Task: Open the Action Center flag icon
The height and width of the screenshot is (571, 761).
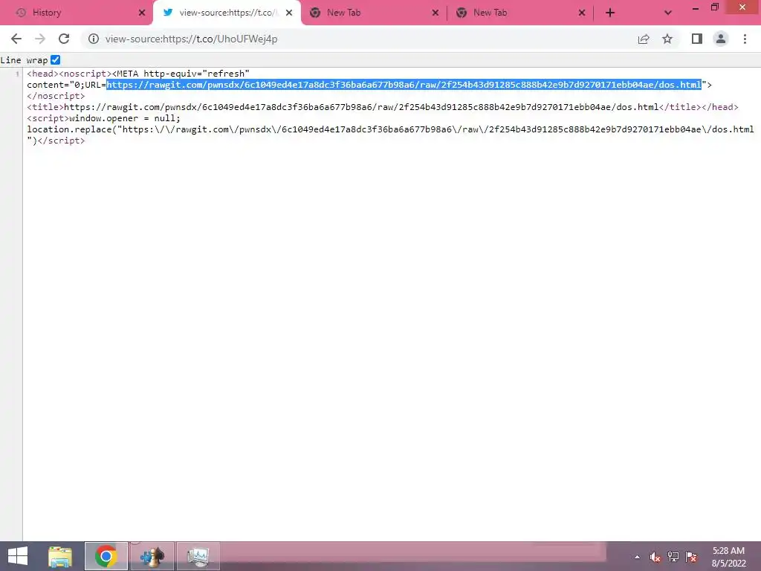Action: (x=691, y=557)
